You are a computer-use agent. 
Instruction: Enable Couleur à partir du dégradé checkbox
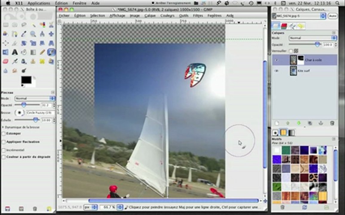(x=4, y=157)
